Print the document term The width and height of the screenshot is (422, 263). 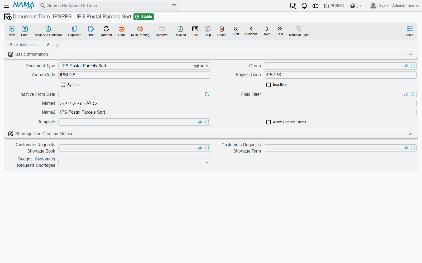point(122,31)
